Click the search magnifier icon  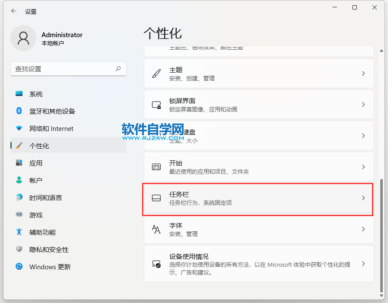click(x=118, y=69)
